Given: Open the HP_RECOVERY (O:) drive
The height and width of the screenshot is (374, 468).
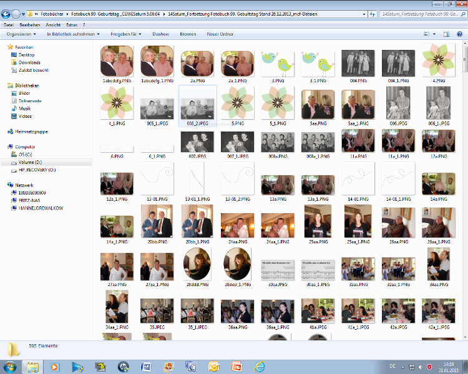Looking at the screenshot, I should [x=37, y=170].
